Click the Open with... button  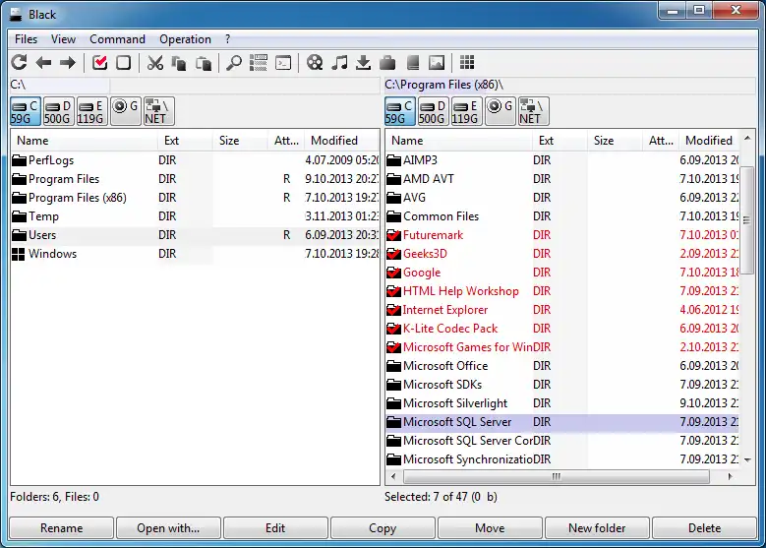point(168,528)
